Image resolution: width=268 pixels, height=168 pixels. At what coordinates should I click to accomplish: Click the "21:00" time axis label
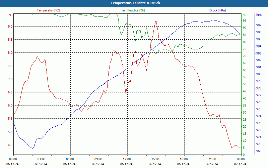(212, 159)
